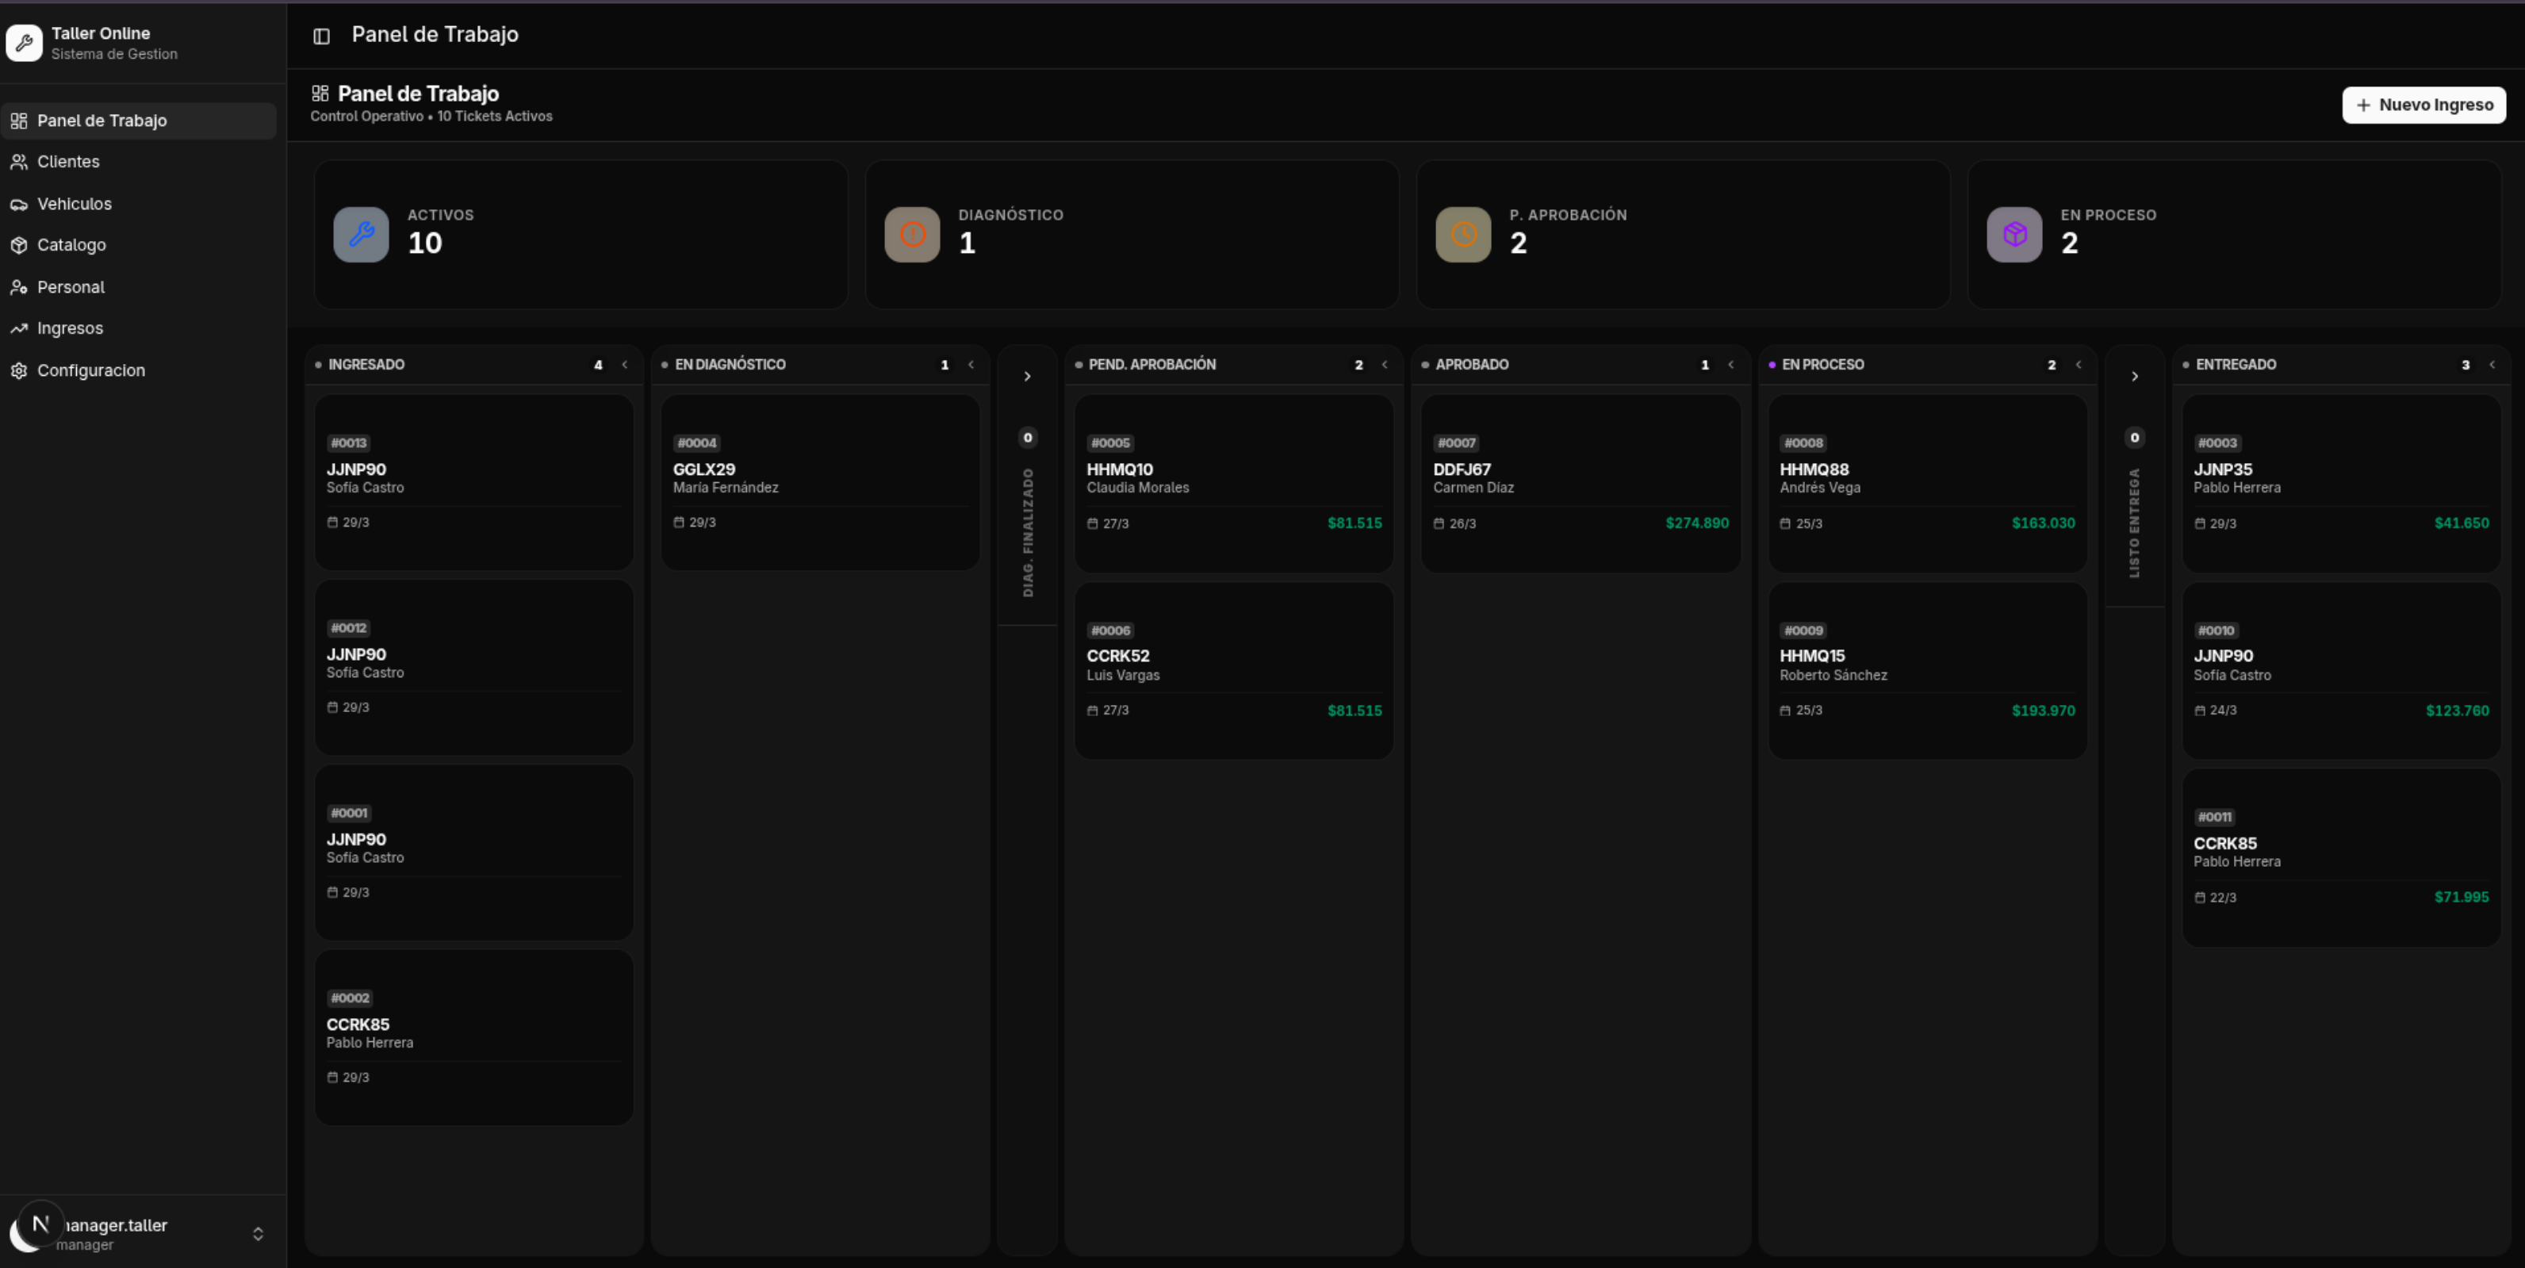
Task: Click the Next.js N badge icon
Action: tap(40, 1223)
